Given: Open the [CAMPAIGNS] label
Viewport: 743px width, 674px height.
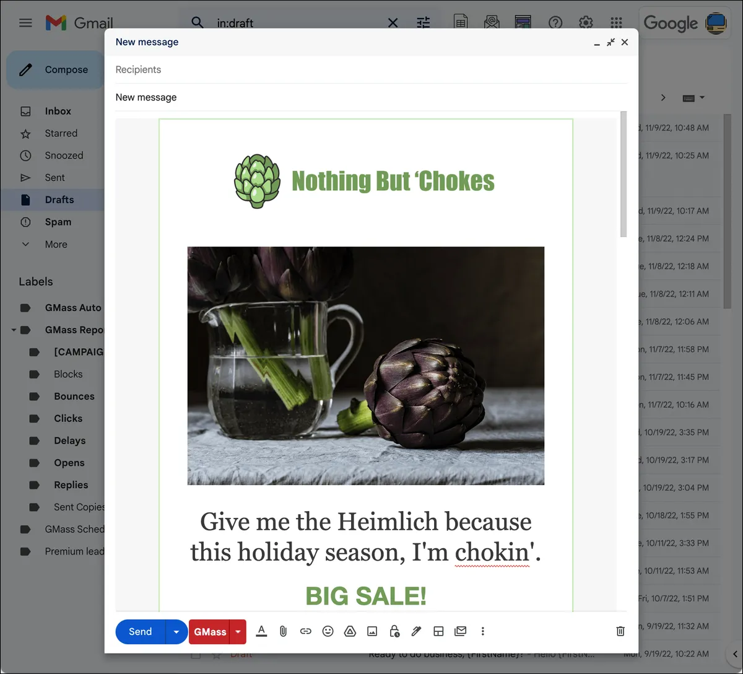Looking at the screenshot, I should (78, 352).
